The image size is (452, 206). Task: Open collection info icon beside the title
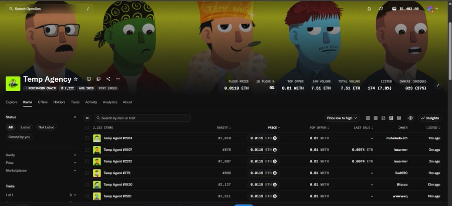tap(89, 79)
